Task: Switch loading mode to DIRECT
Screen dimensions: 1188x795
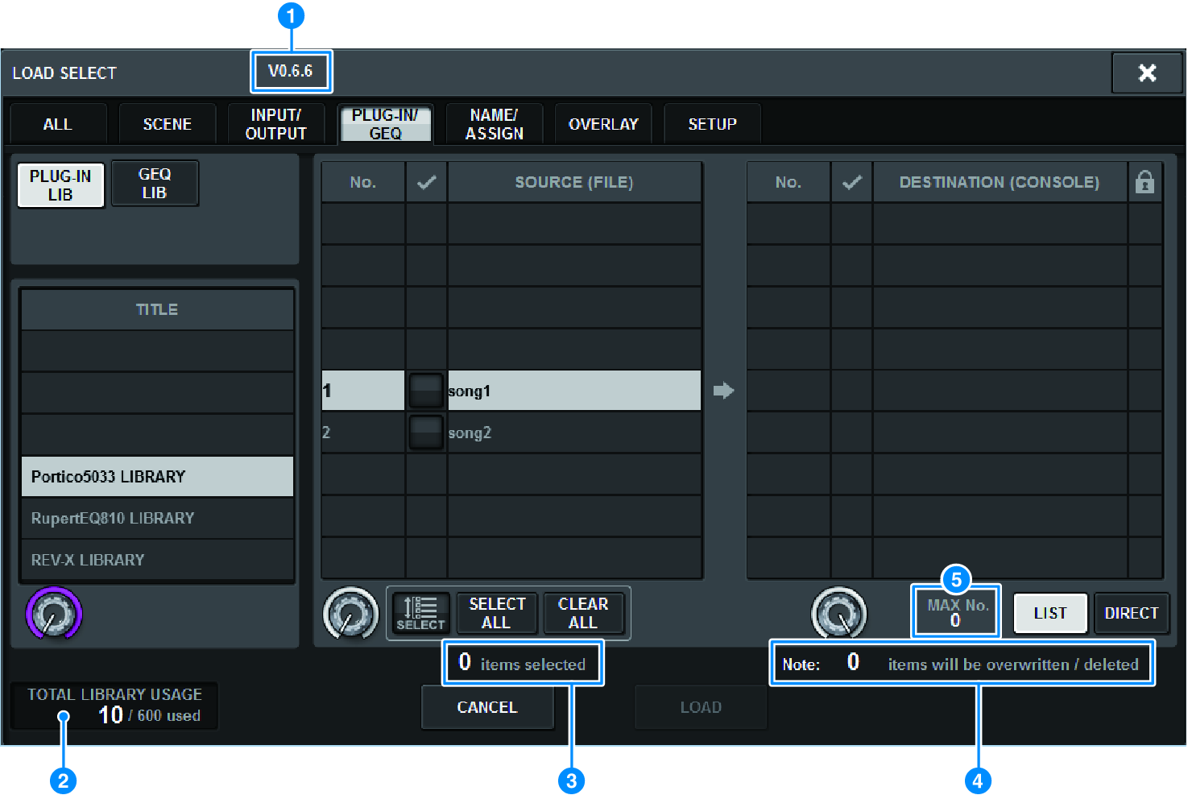Action: point(1131,613)
